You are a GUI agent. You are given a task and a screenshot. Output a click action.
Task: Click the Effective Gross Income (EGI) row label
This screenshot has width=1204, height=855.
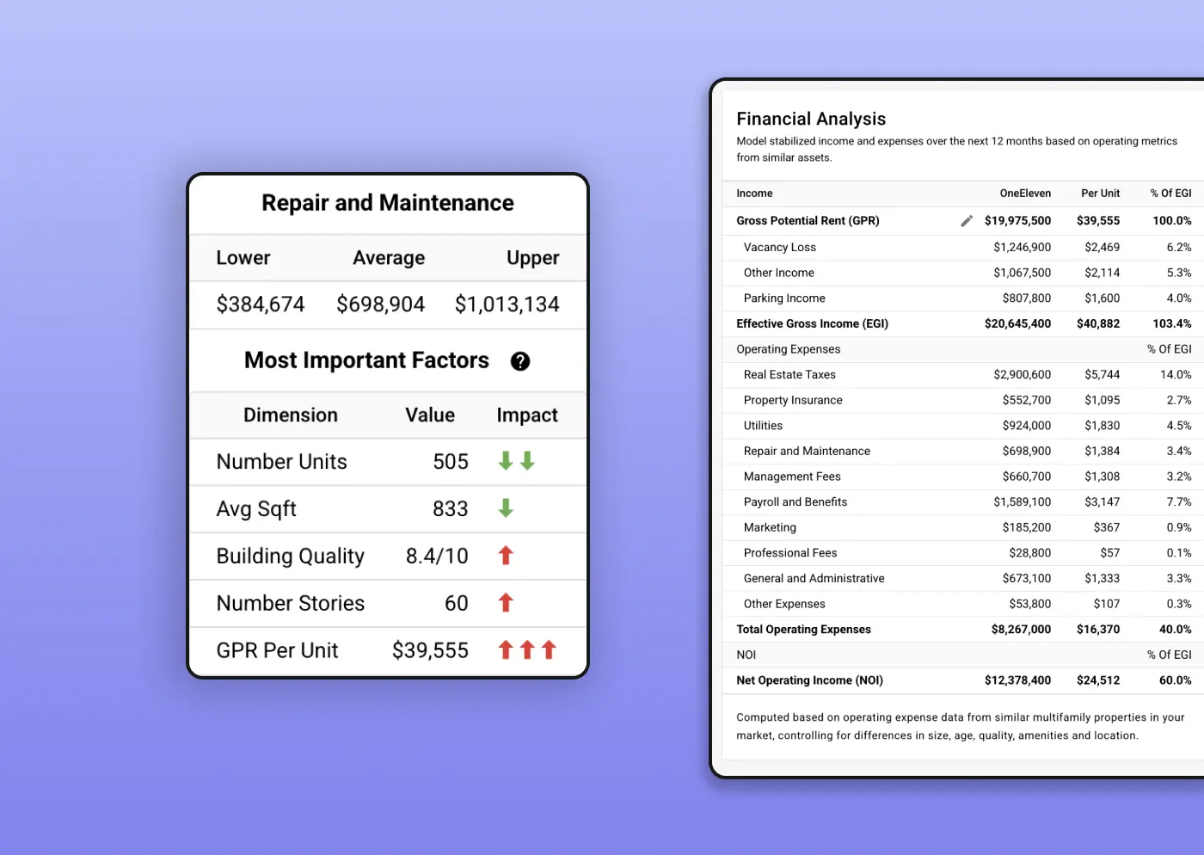[811, 323]
